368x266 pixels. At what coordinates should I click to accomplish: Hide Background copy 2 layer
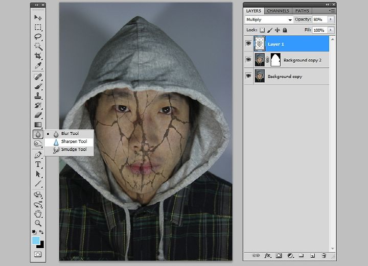coord(248,60)
